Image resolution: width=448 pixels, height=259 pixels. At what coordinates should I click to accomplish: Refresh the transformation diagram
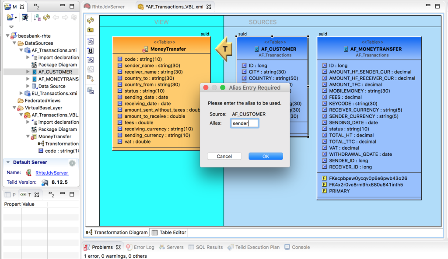click(91, 20)
